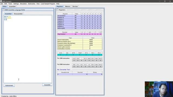
Task: Switch to the top-level Assembler tab beside Editor
Action: (12, 6)
